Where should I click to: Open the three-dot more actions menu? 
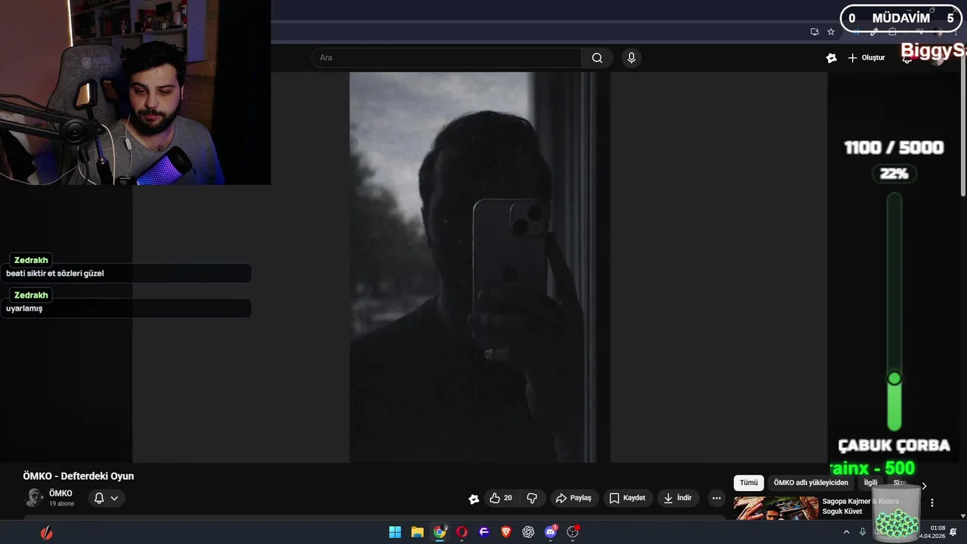716,498
